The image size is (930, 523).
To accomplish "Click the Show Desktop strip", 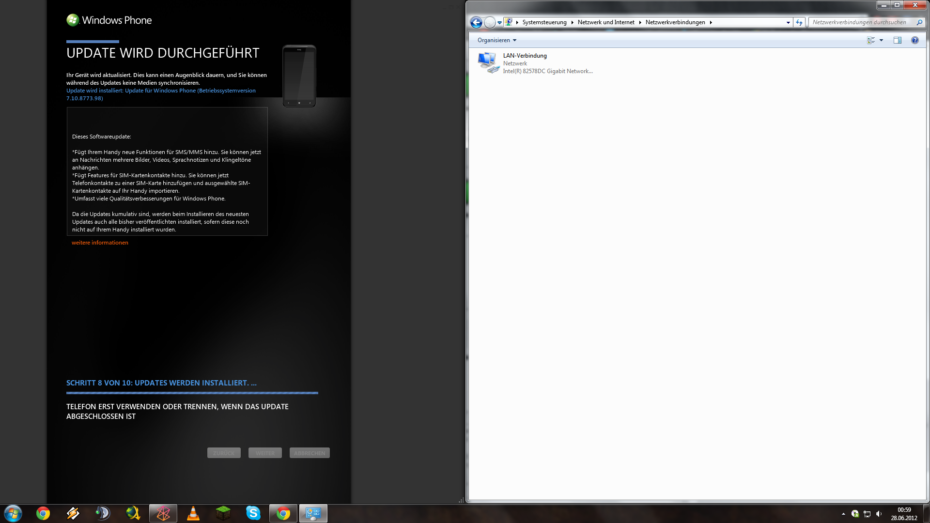I will point(927,514).
